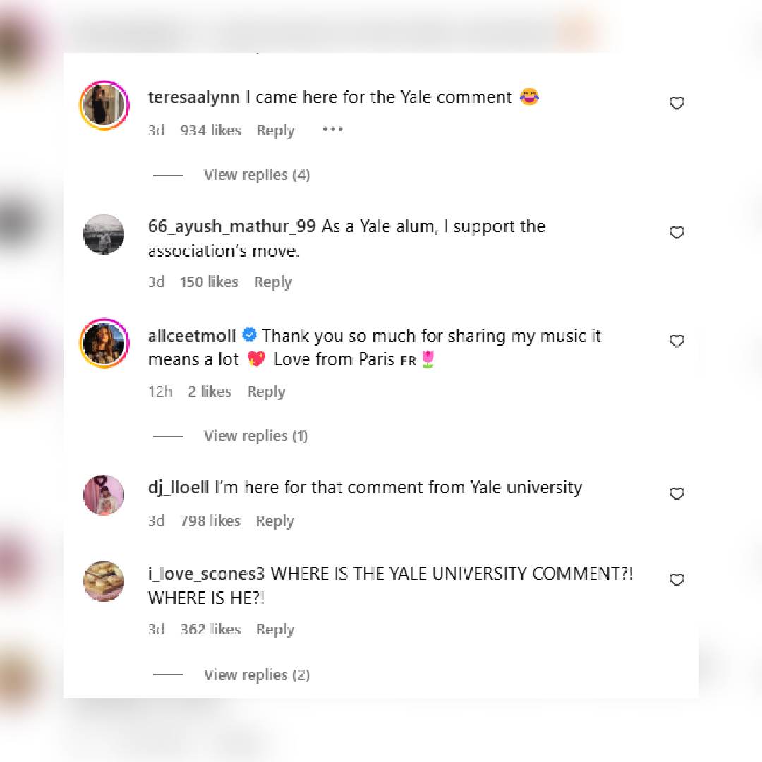Open aliceetmoii username link

tap(191, 337)
